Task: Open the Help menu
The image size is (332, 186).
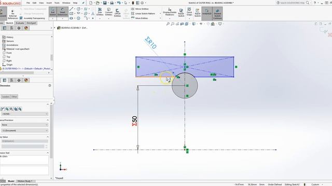Action: pyautogui.click(x=75, y=3)
